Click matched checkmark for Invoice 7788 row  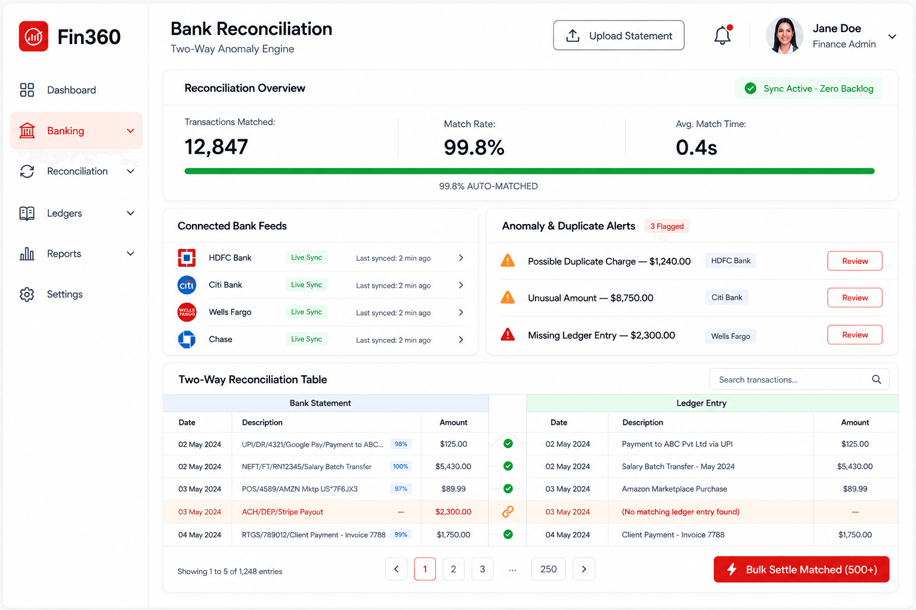point(508,534)
